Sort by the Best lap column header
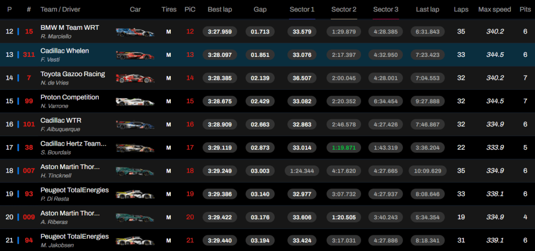Viewport: 535px width, 251px height. (x=220, y=9)
